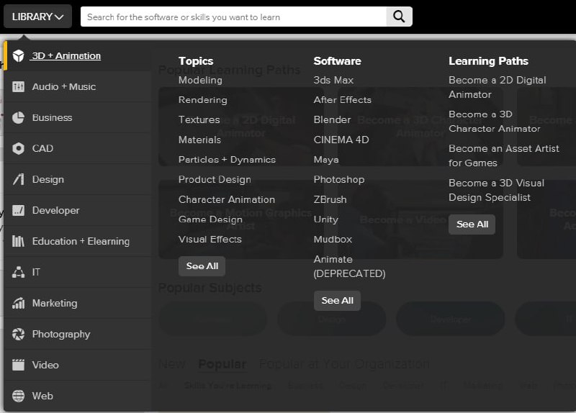Click the Education + Elearning books icon
Viewport: 576px width, 413px height.
[x=18, y=241]
